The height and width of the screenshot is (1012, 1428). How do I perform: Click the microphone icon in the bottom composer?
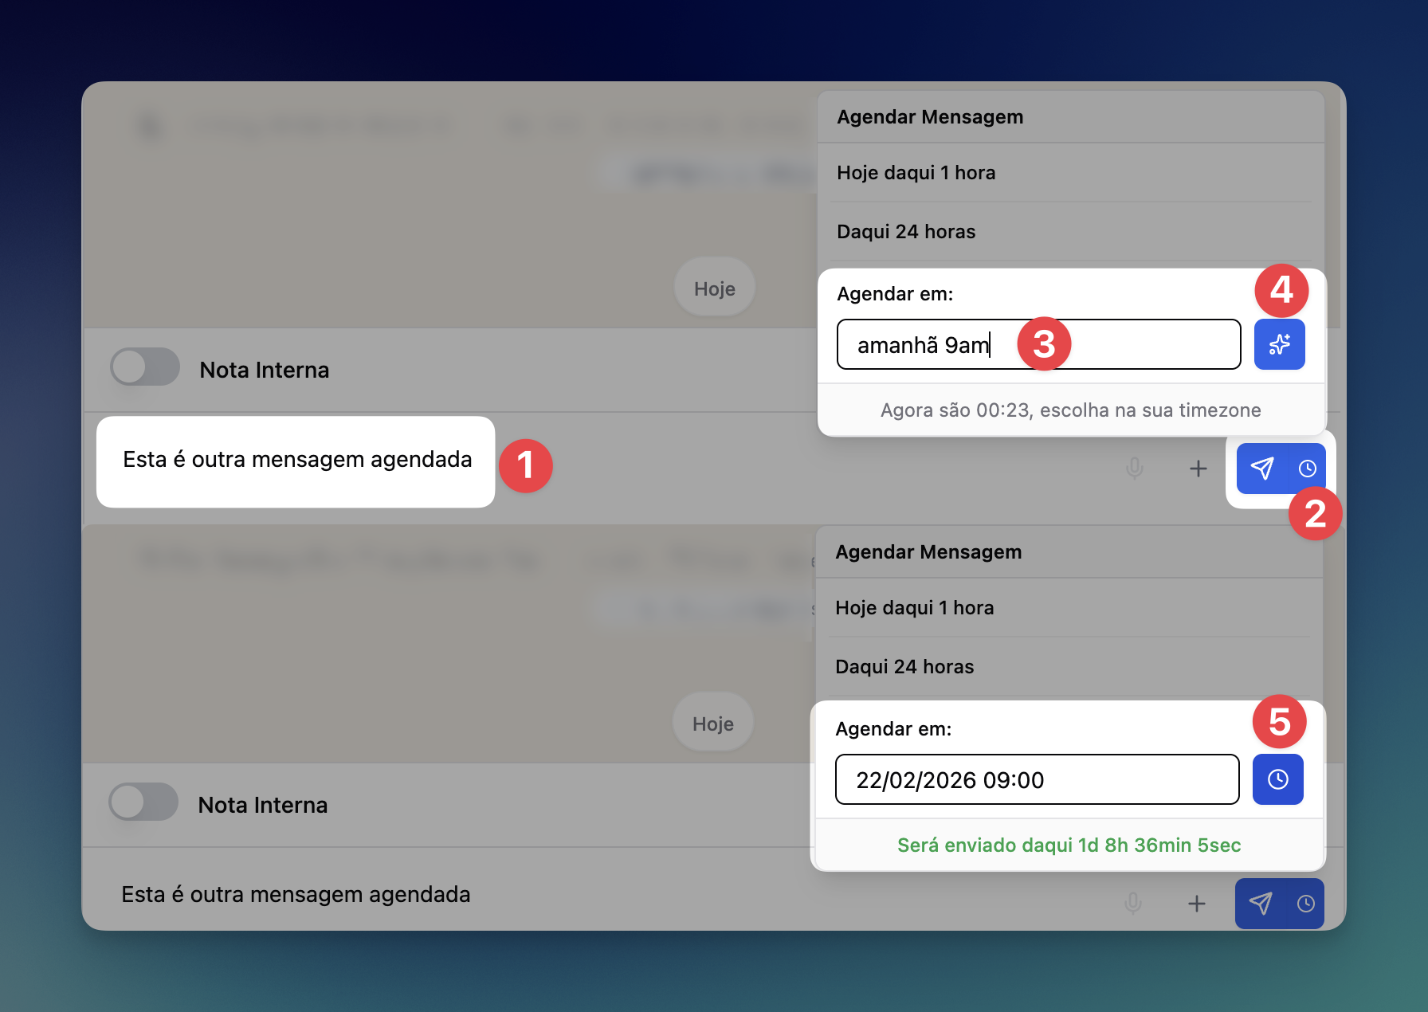1134,904
